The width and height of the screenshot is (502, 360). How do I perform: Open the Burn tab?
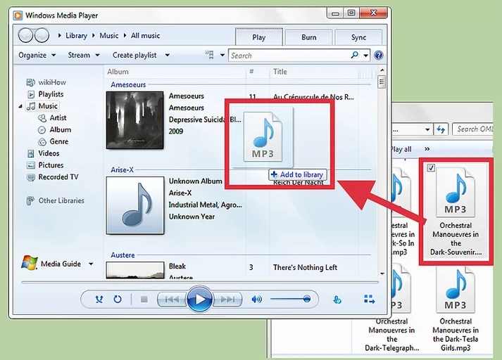pyautogui.click(x=308, y=37)
